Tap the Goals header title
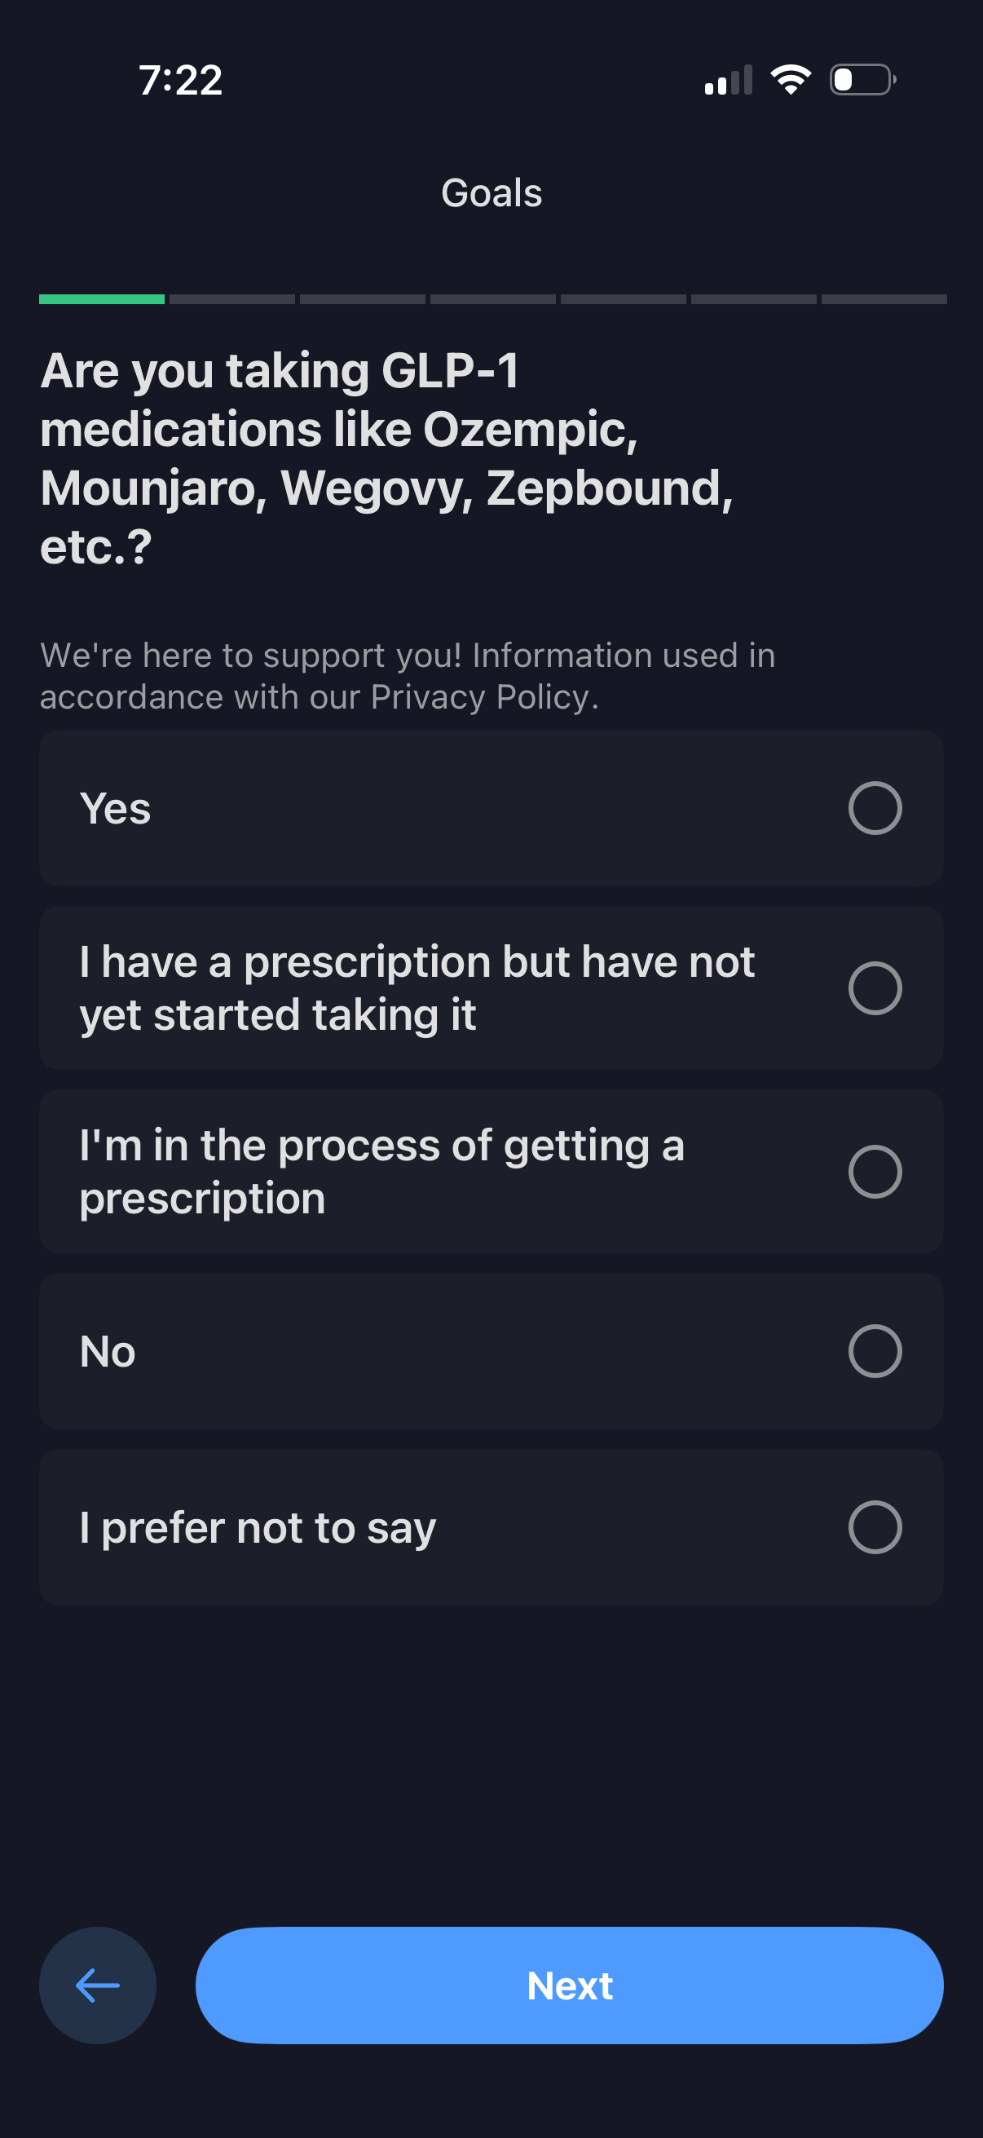 pos(491,193)
